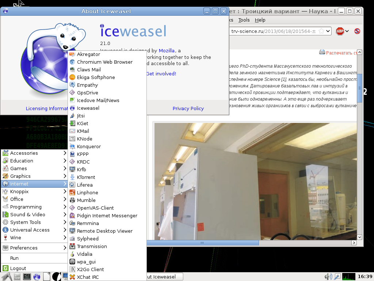Open the System Tools submenu

coord(34,222)
